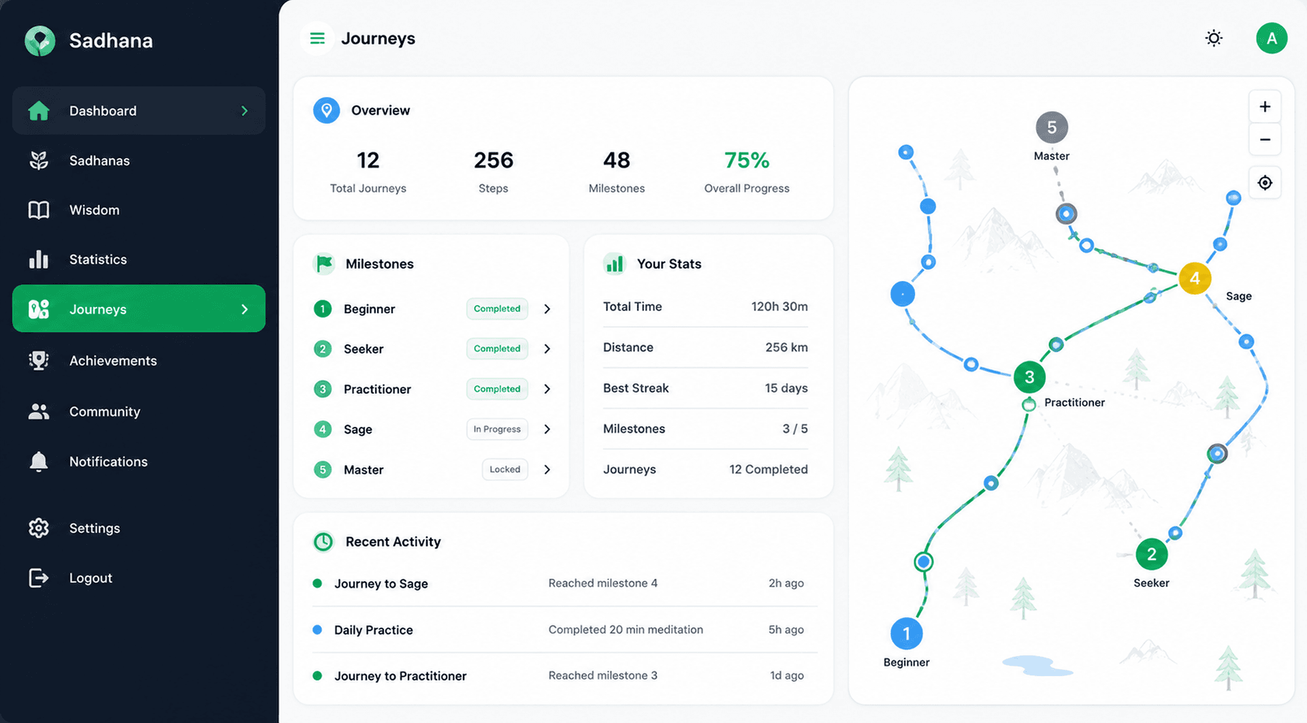Expand the Seeker milestone chevron

click(x=547, y=349)
